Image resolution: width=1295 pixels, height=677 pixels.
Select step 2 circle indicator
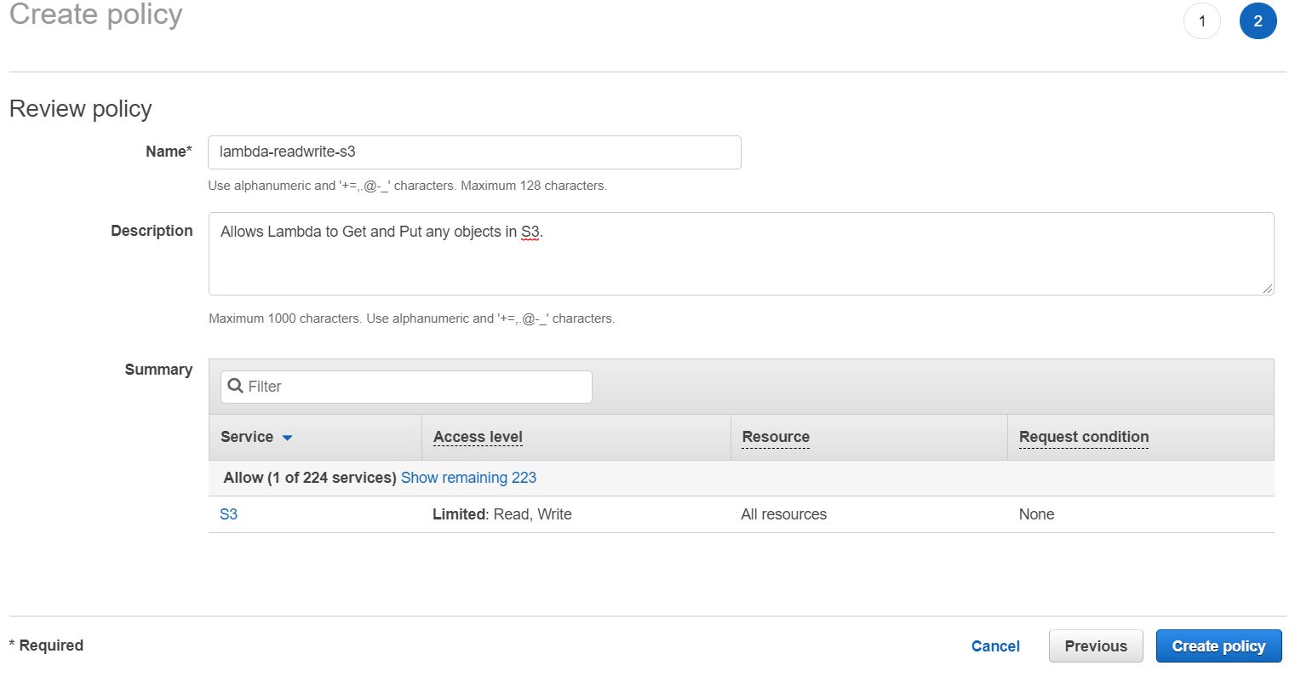click(1258, 21)
